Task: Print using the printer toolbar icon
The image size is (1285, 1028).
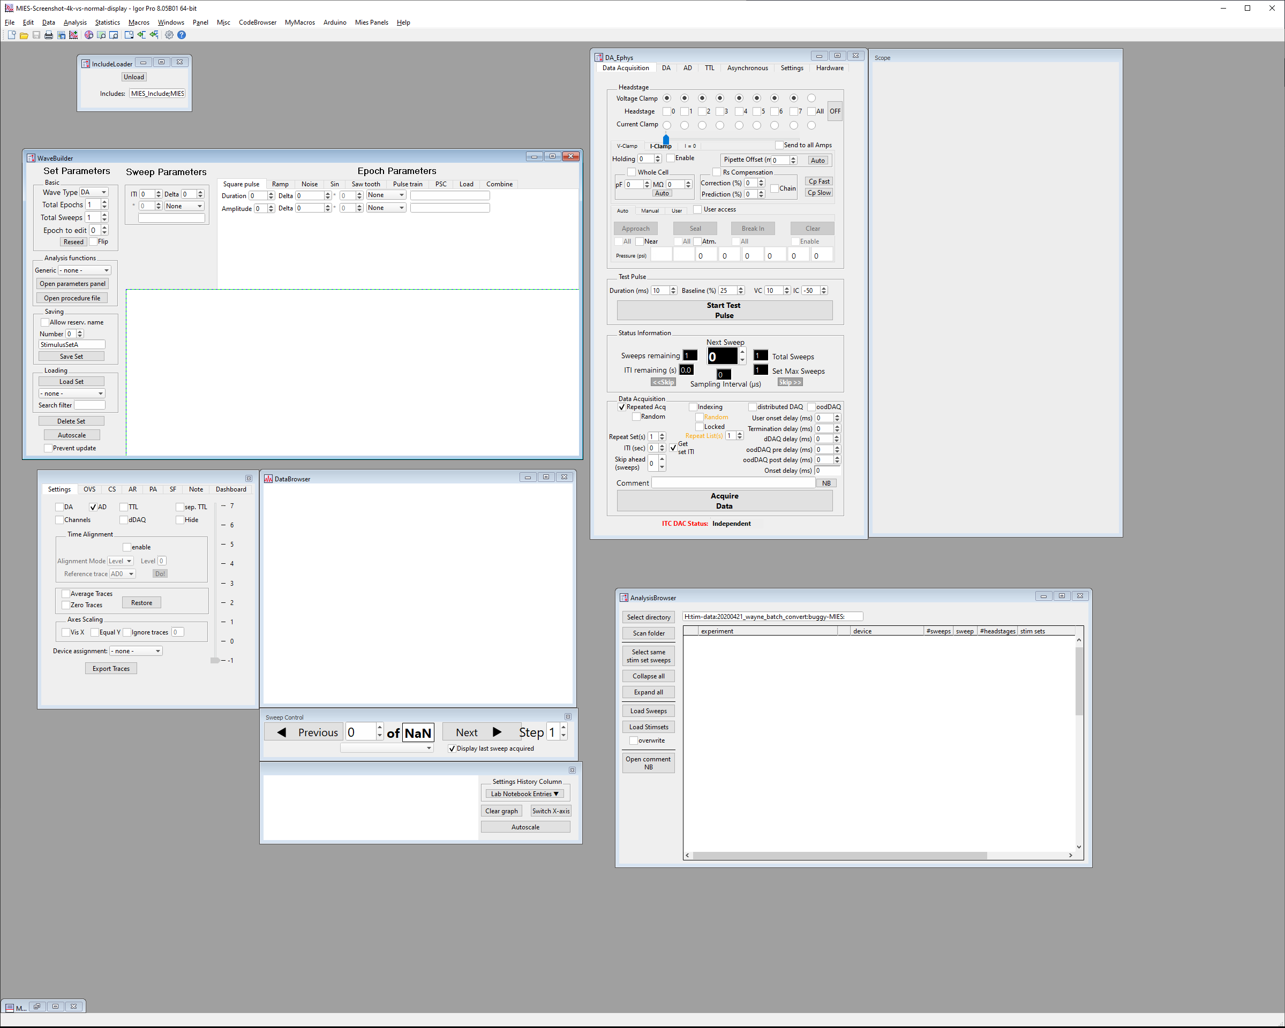Action: click(x=49, y=35)
